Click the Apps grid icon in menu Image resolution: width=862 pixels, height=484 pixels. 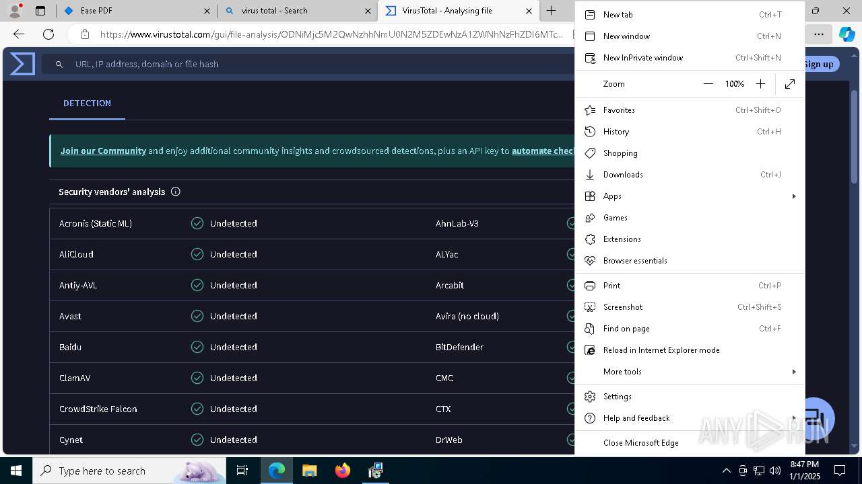click(590, 196)
